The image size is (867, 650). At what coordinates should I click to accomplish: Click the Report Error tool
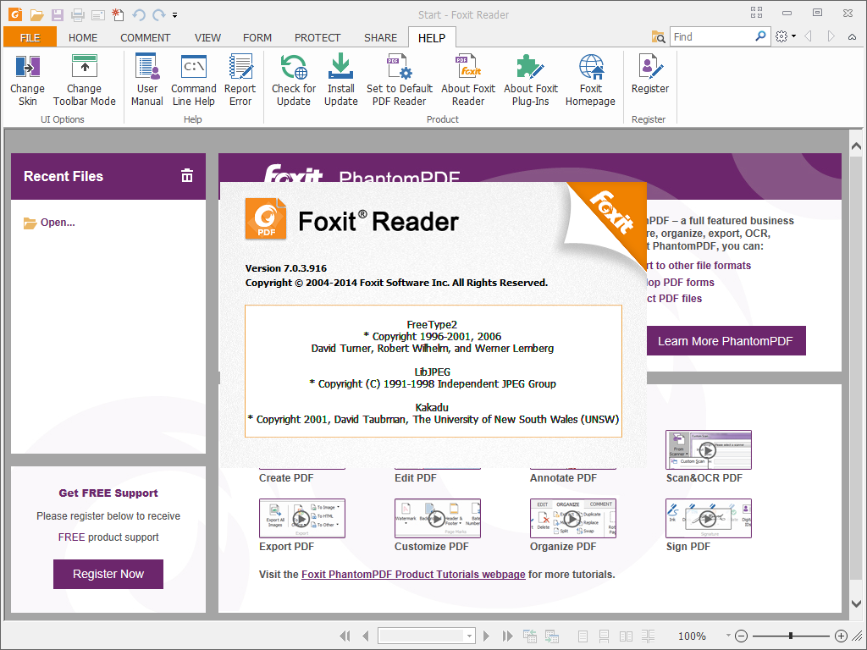240,79
